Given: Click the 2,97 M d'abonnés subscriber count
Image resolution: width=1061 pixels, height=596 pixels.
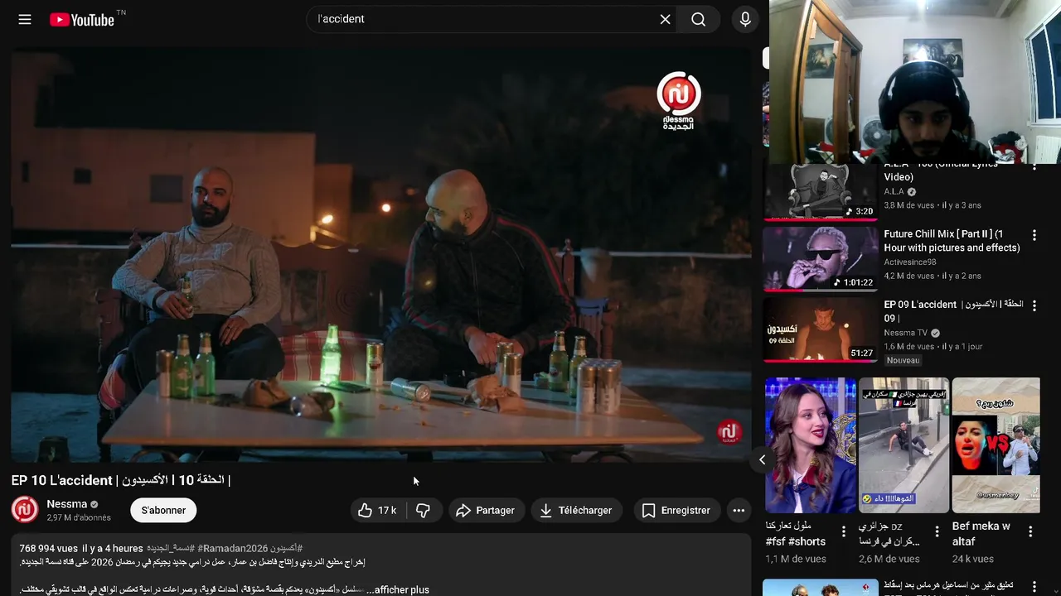Looking at the screenshot, I should pos(79,517).
